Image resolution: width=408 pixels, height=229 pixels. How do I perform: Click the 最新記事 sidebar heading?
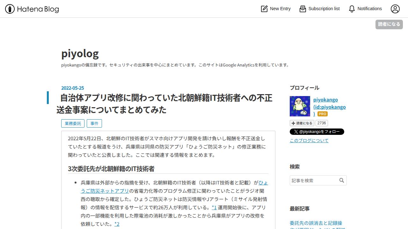pos(300,209)
